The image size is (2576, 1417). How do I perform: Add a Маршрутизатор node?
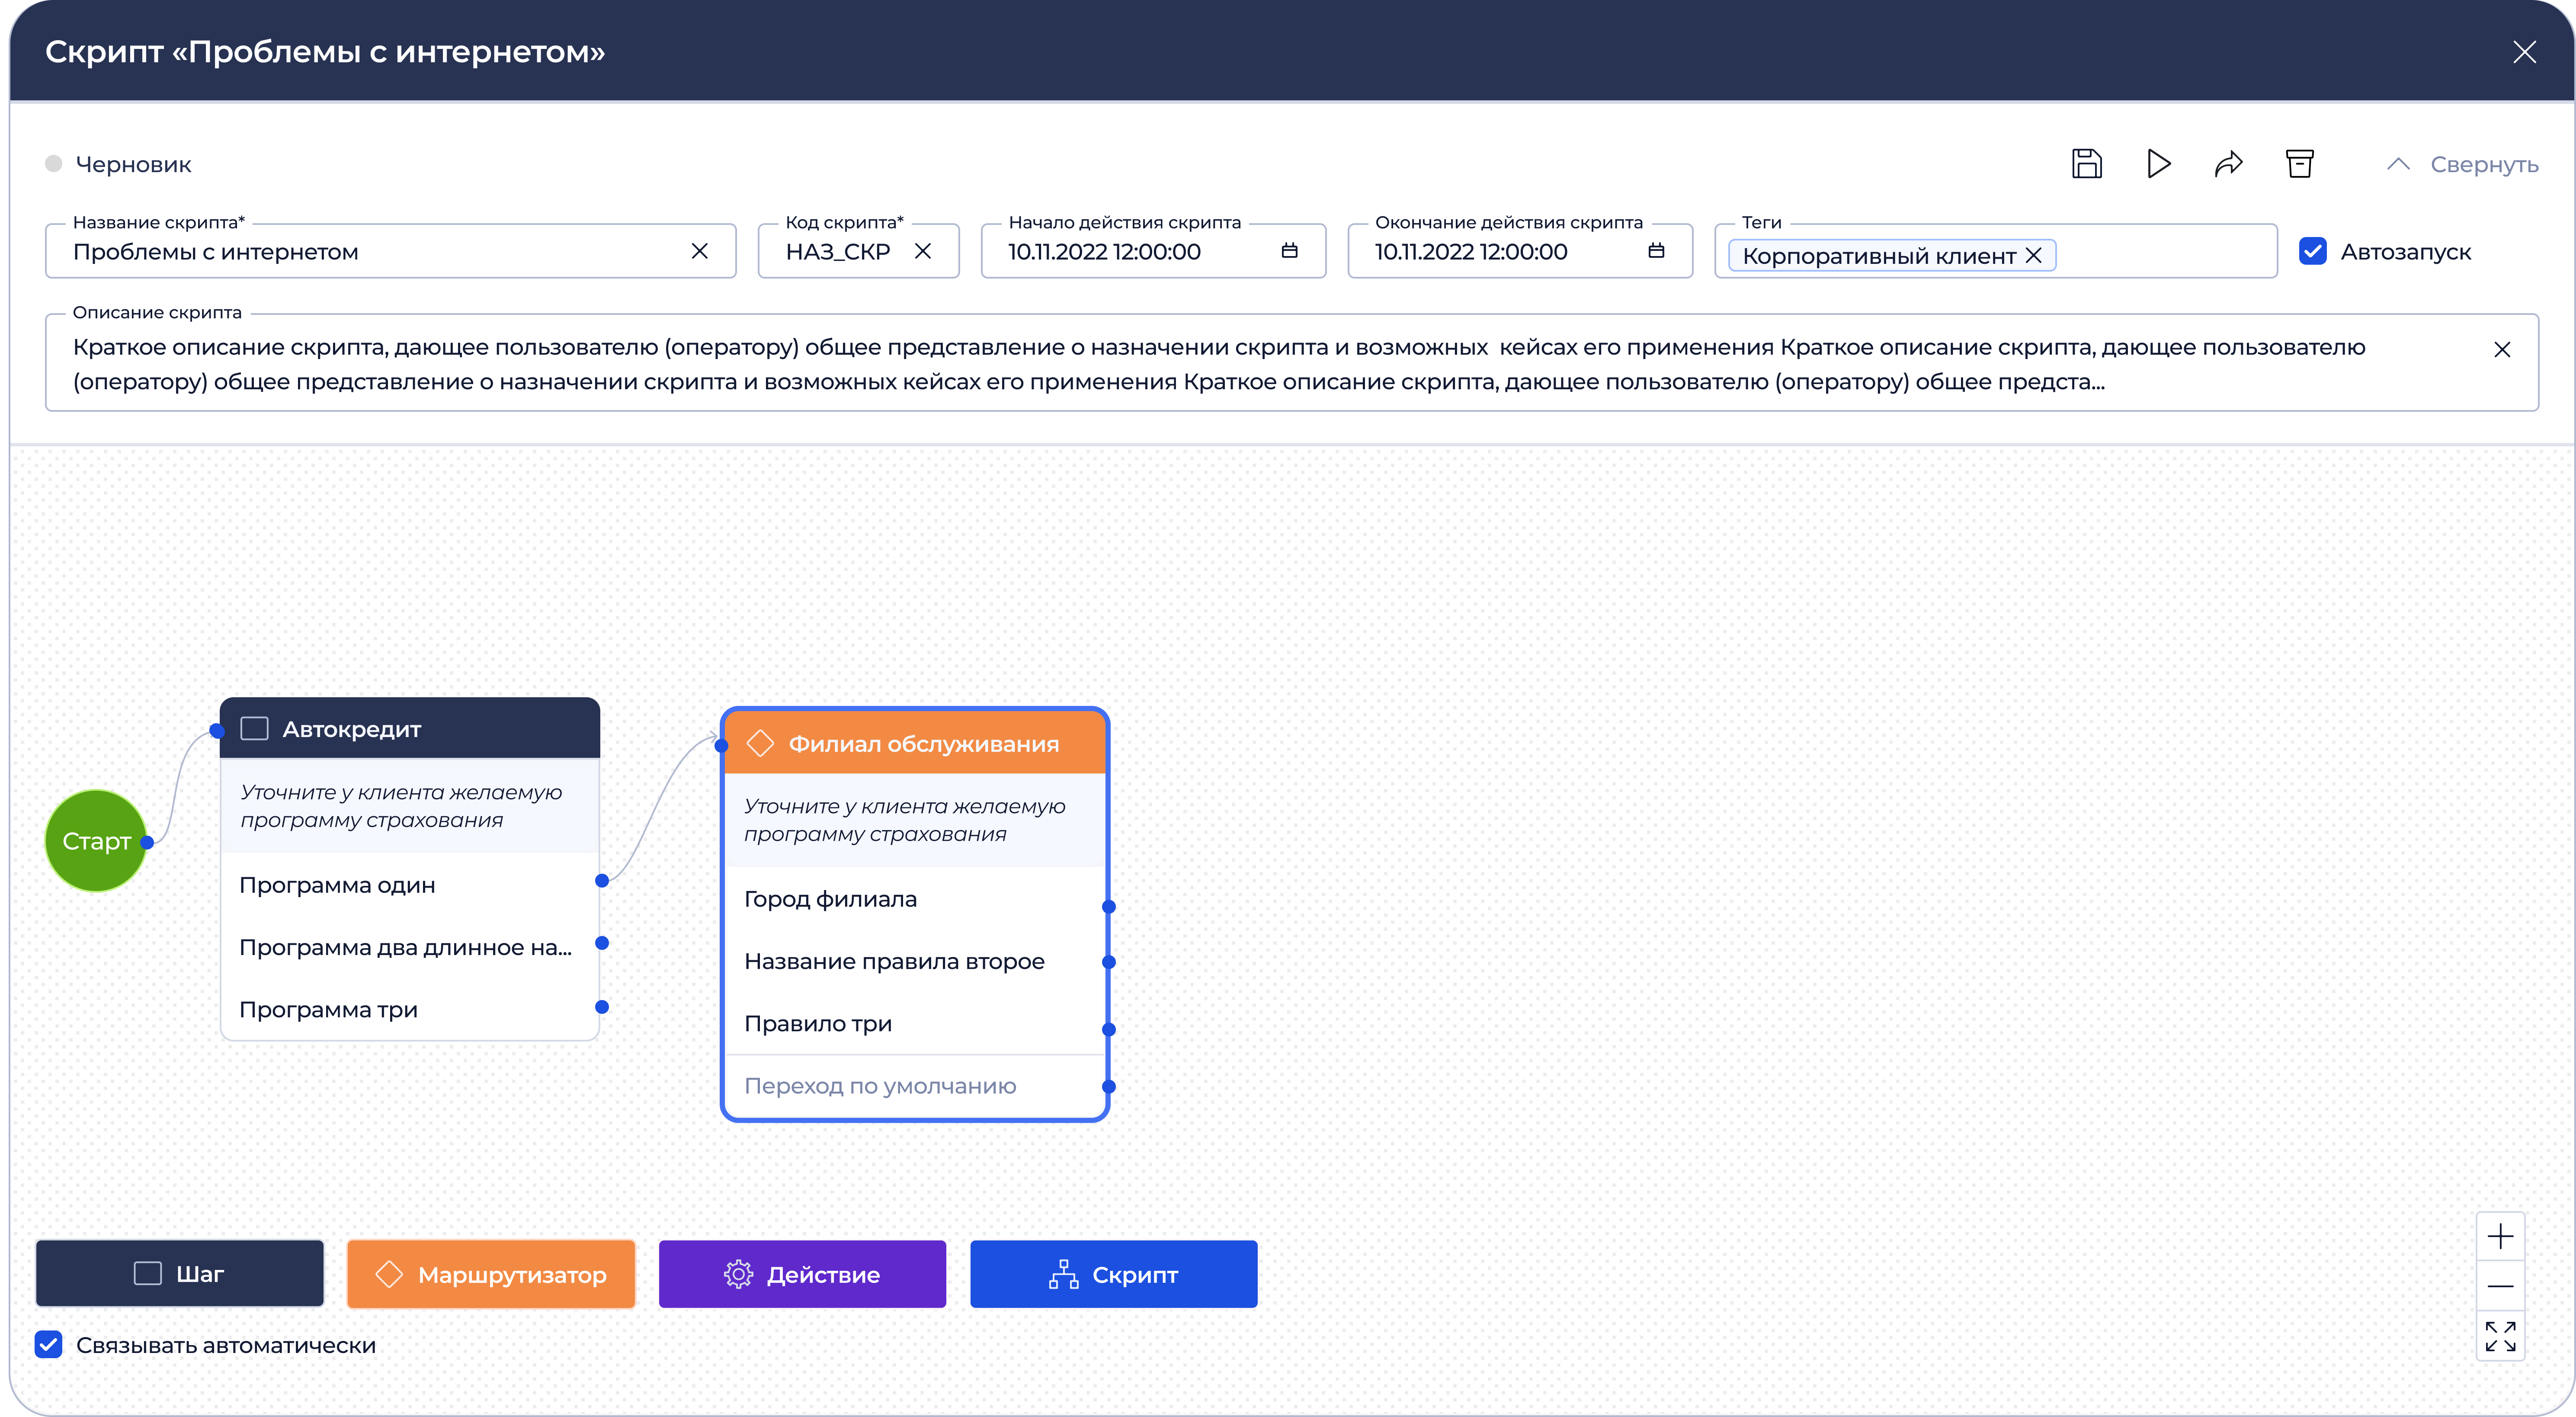pyautogui.click(x=491, y=1274)
